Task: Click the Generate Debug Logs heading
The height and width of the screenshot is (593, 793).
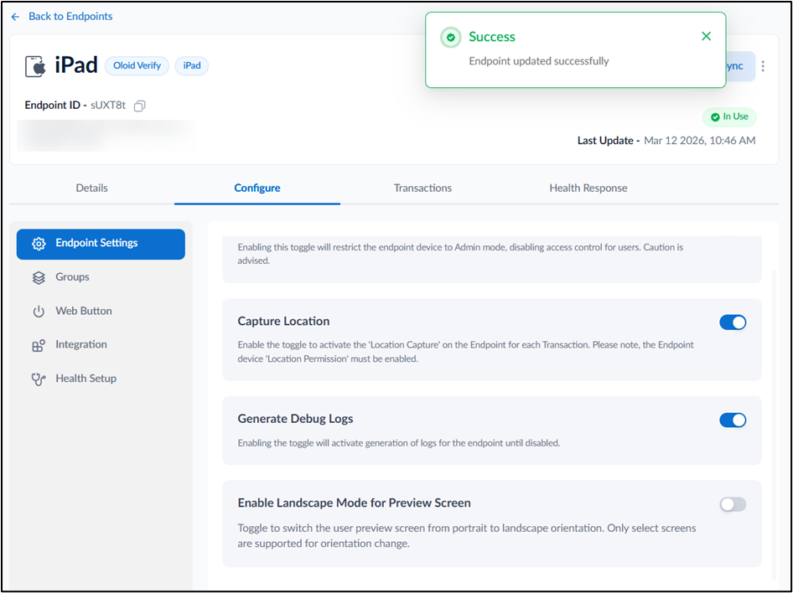Action: click(295, 419)
